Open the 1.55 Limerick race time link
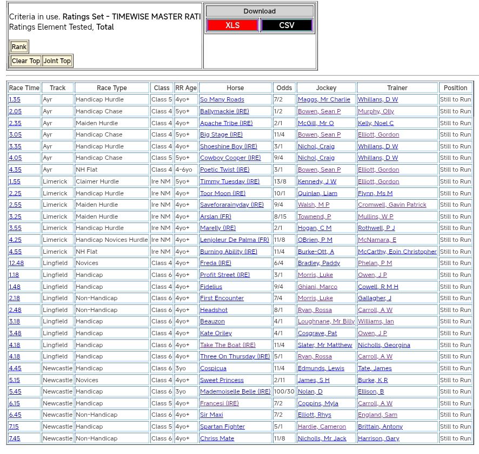 click(15, 182)
